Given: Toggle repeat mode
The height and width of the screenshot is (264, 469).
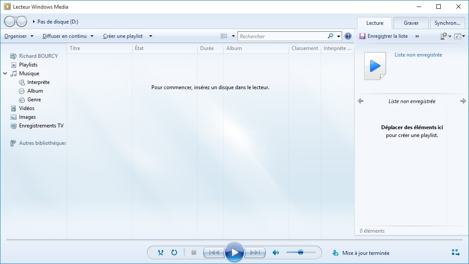Looking at the screenshot, I should click(174, 253).
